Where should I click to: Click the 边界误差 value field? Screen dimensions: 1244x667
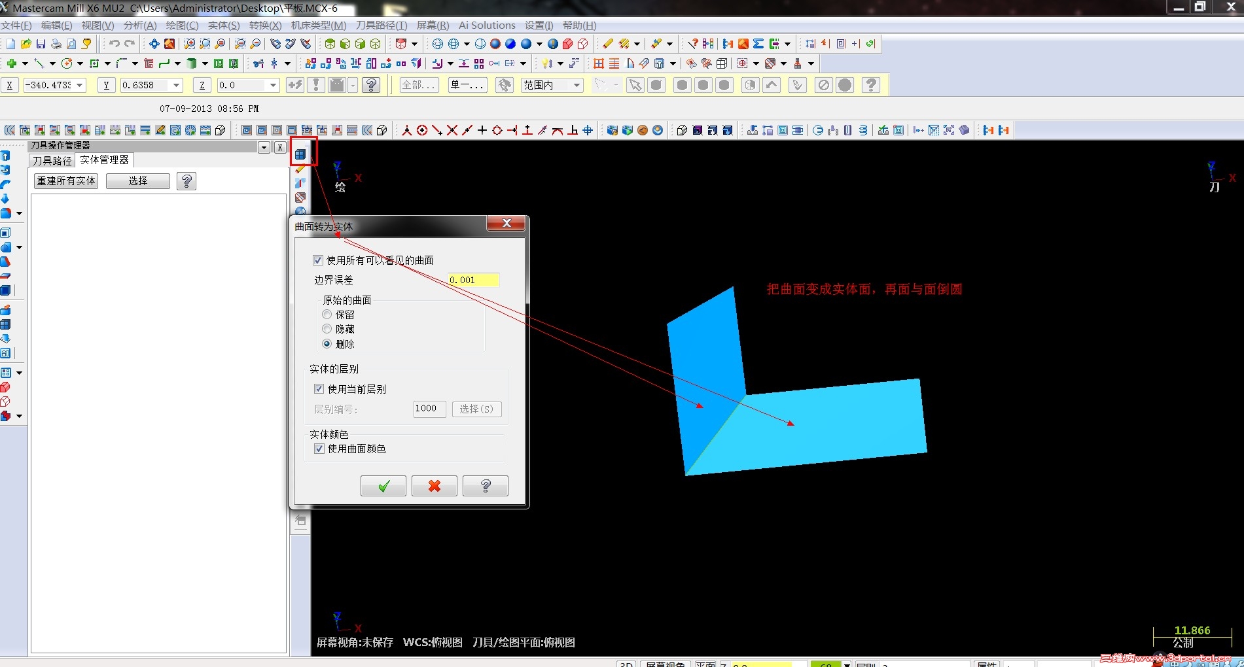click(x=474, y=280)
